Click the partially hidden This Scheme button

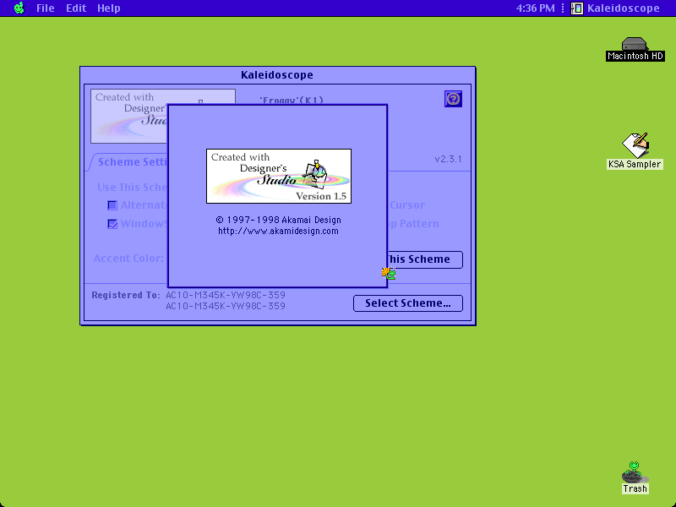tap(425, 259)
